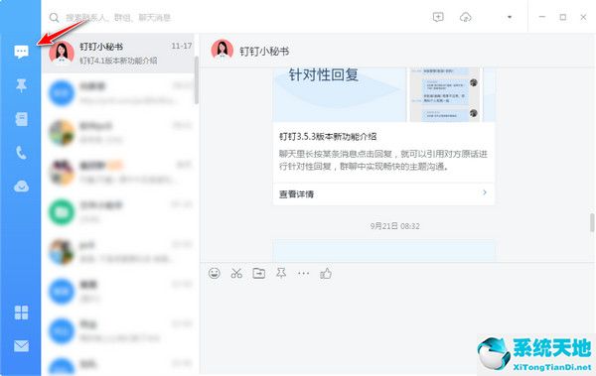Click the conversation list scrollbar

tap(197, 79)
